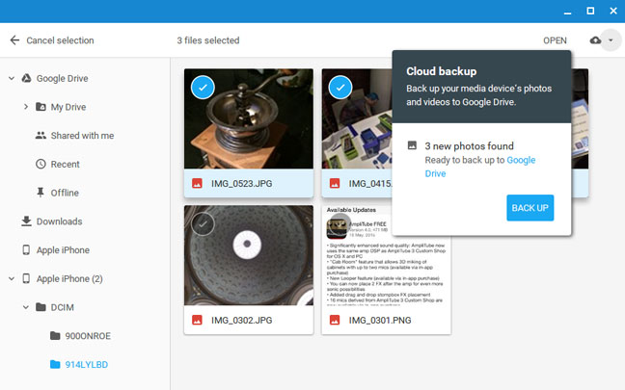Follow the Google Drive link in backup popup
The height and width of the screenshot is (390, 625).
pyautogui.click(x=480, y=167)
